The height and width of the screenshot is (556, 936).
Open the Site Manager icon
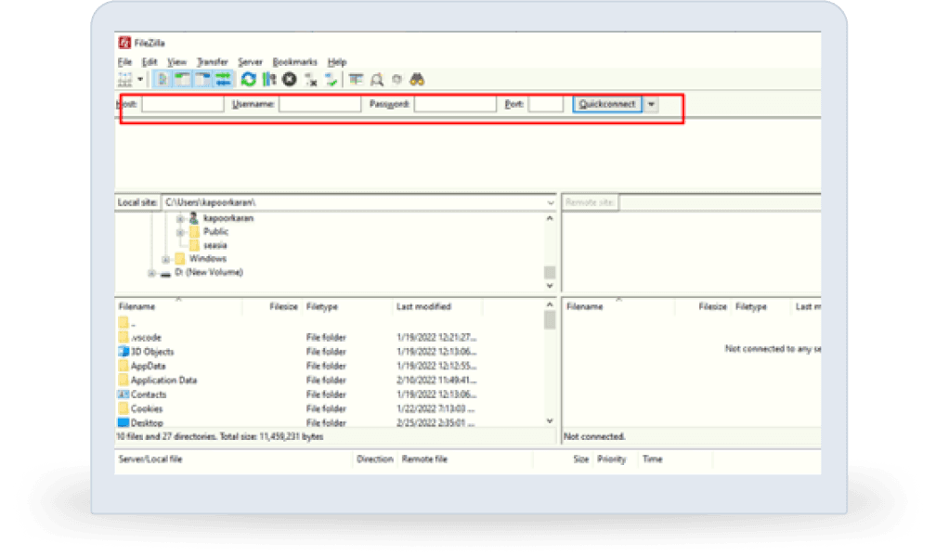tap(124, 80)
